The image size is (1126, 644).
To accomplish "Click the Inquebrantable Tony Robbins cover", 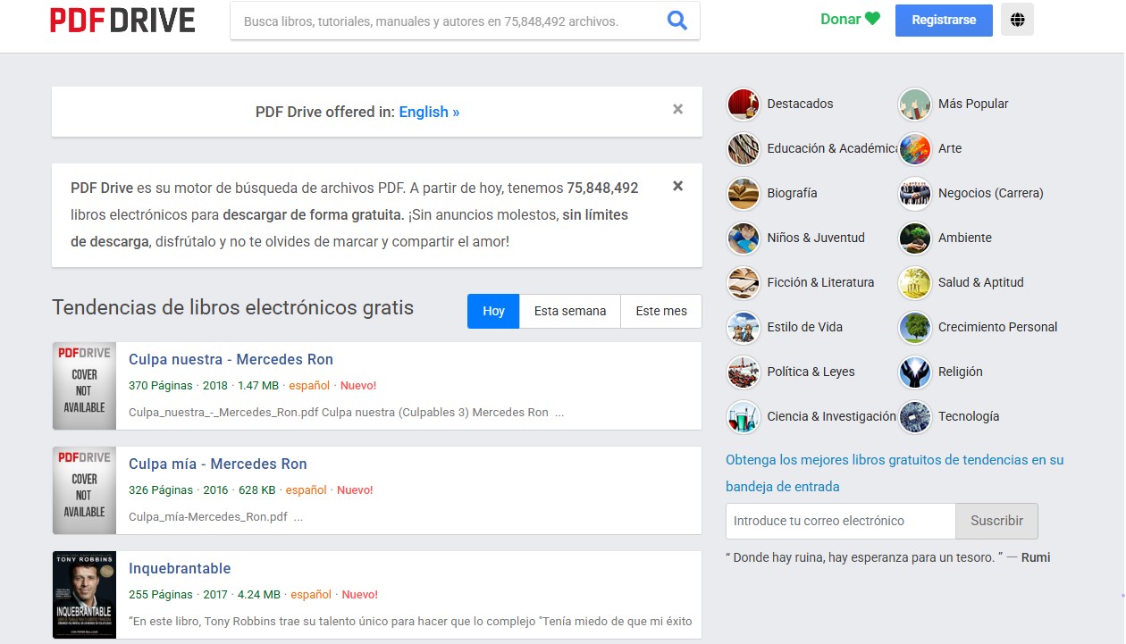I will pyautogui.click(x=84, y=595).
